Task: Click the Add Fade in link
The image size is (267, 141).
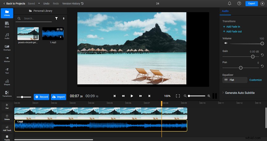Action: tap(231, 27)
